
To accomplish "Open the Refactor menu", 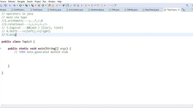I will click(12, 1).
